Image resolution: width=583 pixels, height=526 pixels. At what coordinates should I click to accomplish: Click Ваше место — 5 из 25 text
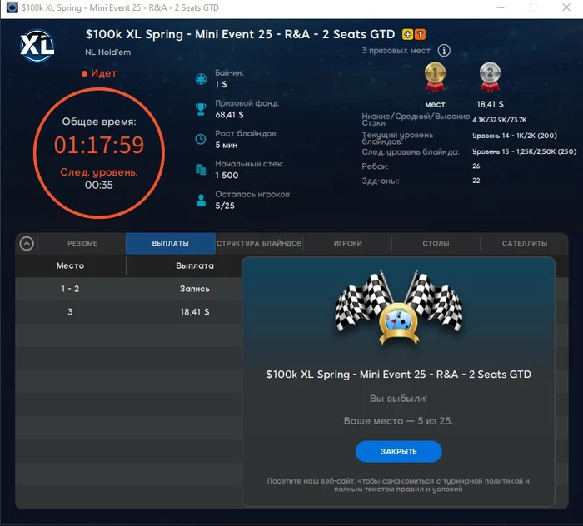pos(398,421)
